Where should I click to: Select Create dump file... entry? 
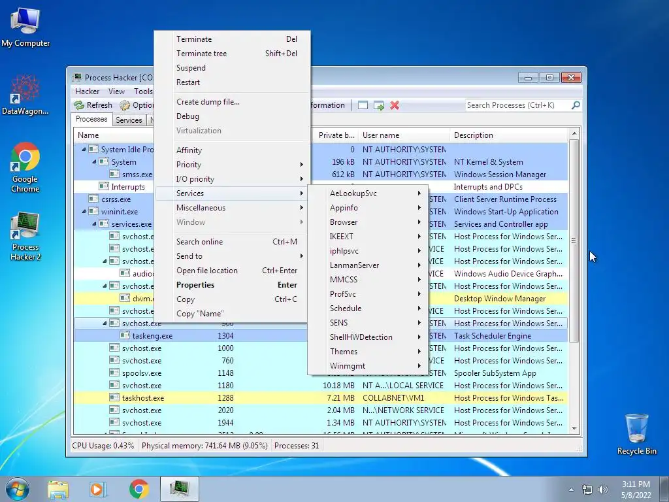pyautogui.click(x=231, y=102)
